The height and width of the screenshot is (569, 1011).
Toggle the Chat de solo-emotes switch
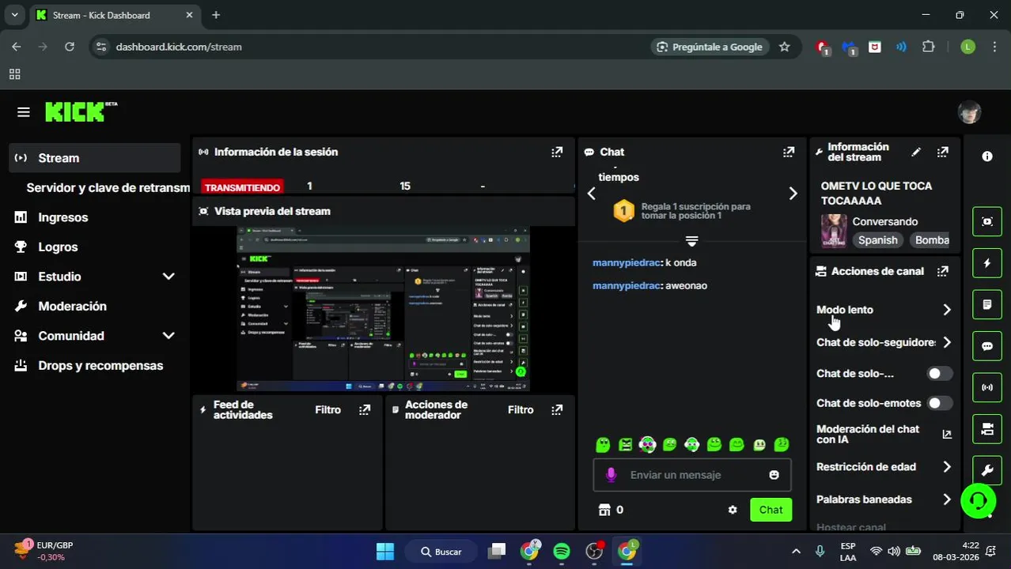[939, 403]
